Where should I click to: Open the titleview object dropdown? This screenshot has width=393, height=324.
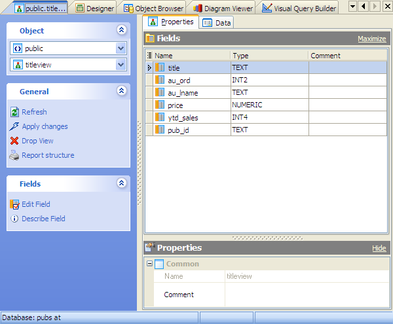(x=121, y=64)
